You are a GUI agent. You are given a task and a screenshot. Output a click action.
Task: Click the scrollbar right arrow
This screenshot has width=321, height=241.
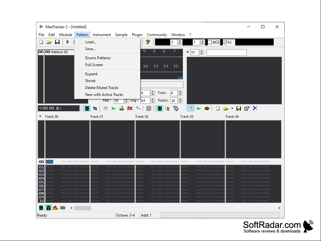click(279, 208)
